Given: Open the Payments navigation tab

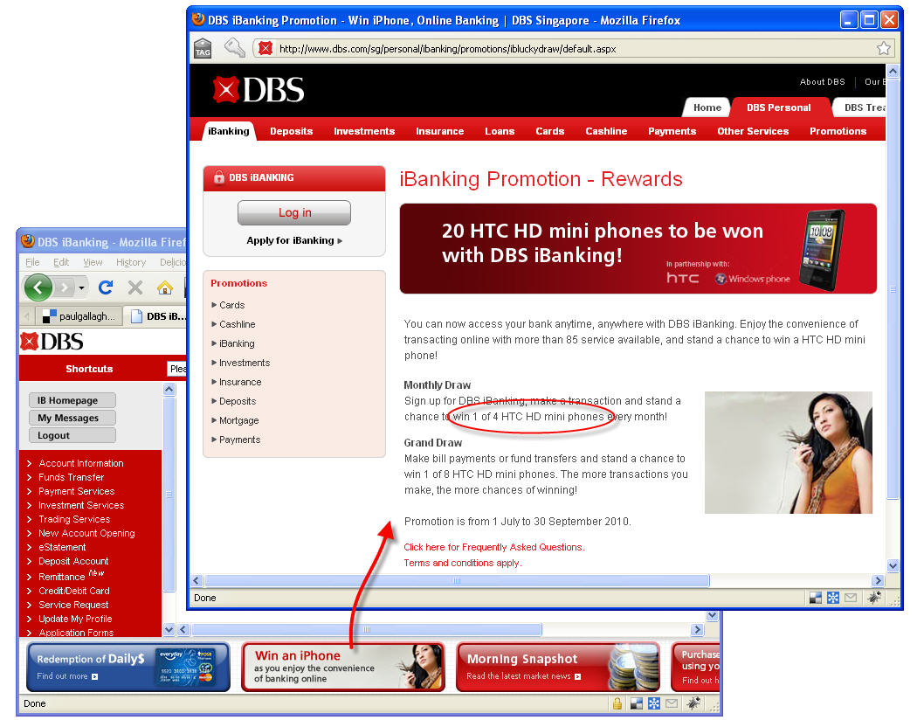Looking at the screenshot, I should [672, 131].
